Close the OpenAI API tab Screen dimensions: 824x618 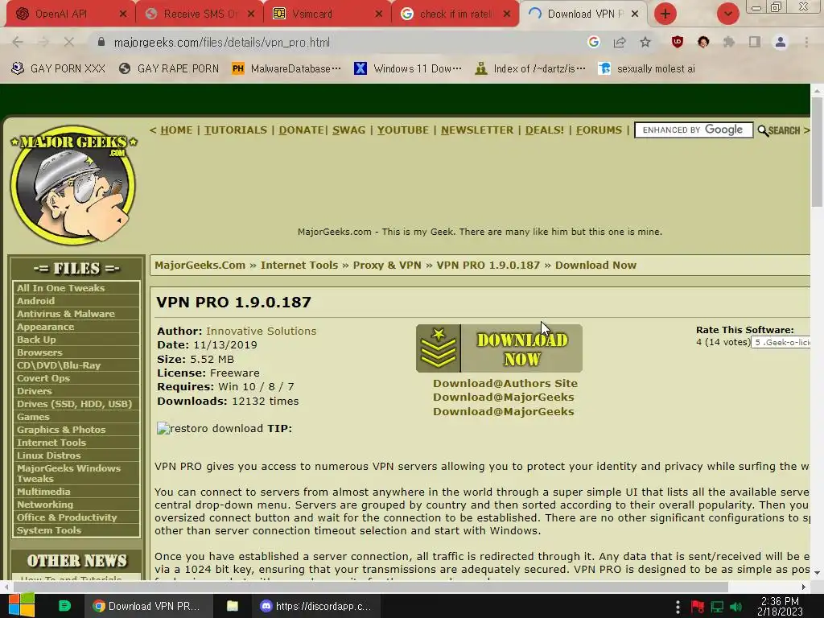pos(123,14)
